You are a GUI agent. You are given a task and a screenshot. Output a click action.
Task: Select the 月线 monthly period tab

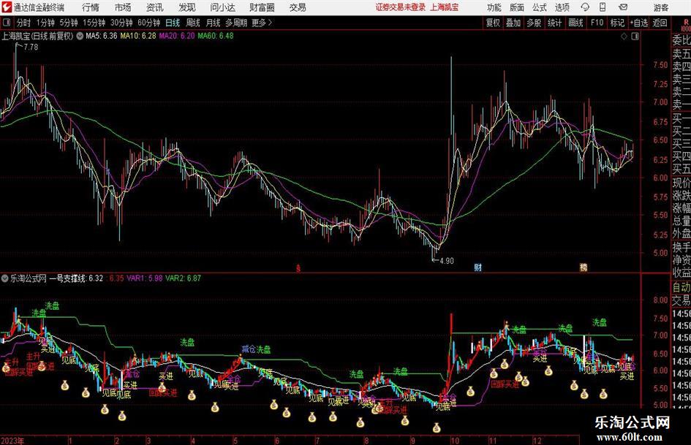(x=214, y=23)
